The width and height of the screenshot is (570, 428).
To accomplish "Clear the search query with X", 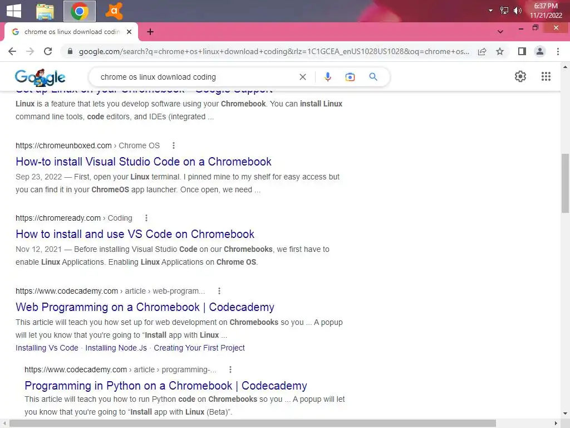I will tap(302, 77).
